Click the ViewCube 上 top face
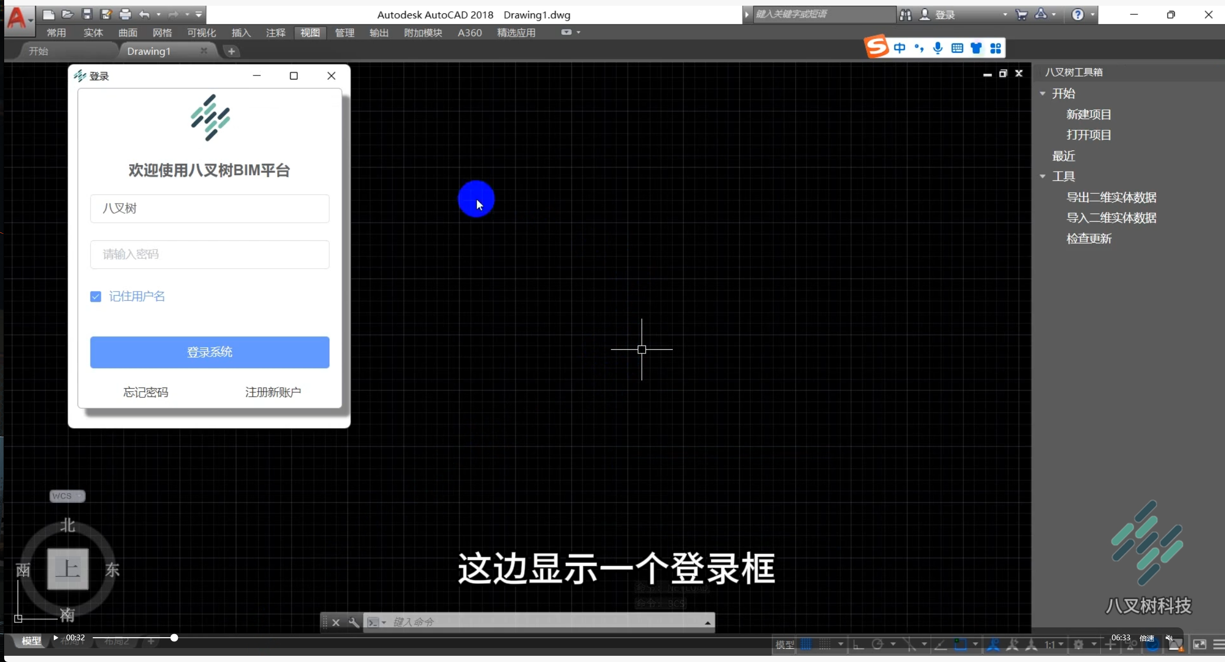The width and height of the screenshot is (1225, 662). pos(68,569)
